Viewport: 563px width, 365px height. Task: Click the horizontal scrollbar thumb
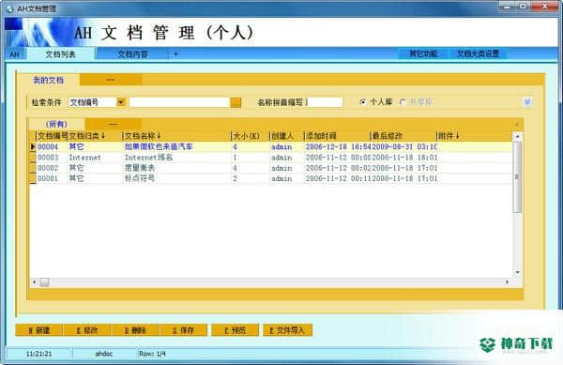44,282
